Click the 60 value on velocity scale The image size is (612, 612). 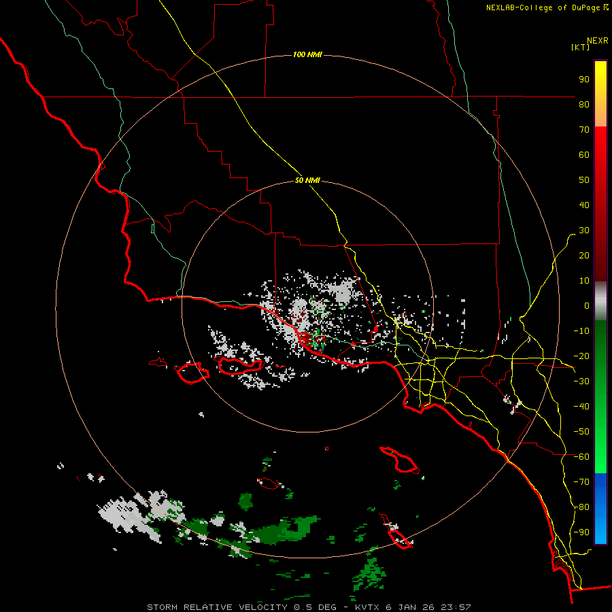coord(584,154)
